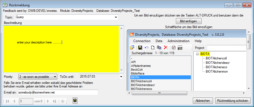Click the Bild einfügen button
254x107 pixels.
tap(189, 21)
